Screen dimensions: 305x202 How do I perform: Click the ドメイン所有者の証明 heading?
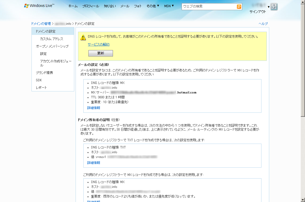point(94,120)
